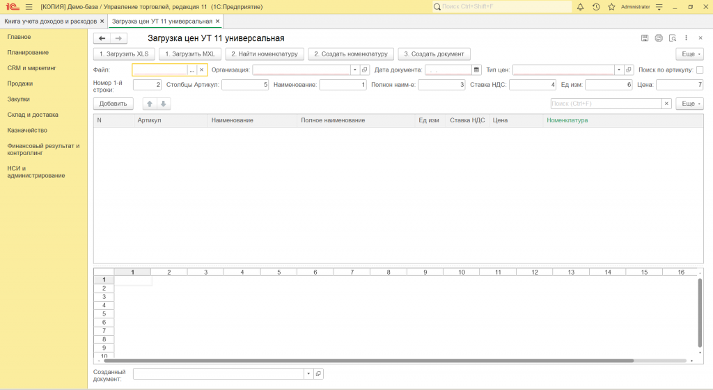Open favorites star icon

(611, 7)
